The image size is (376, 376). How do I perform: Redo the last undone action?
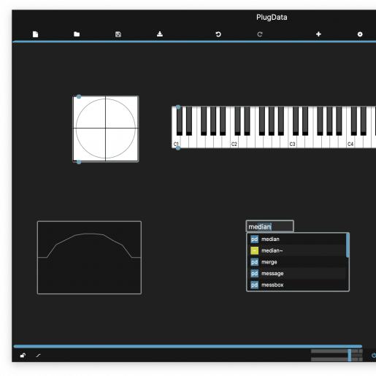(260, 34)
